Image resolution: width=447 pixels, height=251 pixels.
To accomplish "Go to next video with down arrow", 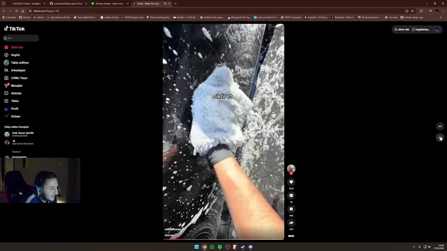I will click(440, 138).
